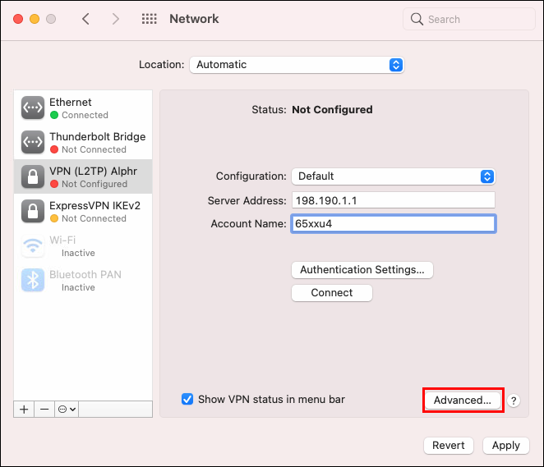The height and width of the screenshot is (467, 544).
Task: Click the search magnifier icon
Action: [417, 19]
